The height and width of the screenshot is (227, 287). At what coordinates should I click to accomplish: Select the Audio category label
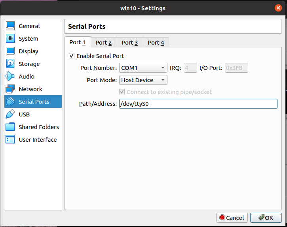(x=27, y=77)
